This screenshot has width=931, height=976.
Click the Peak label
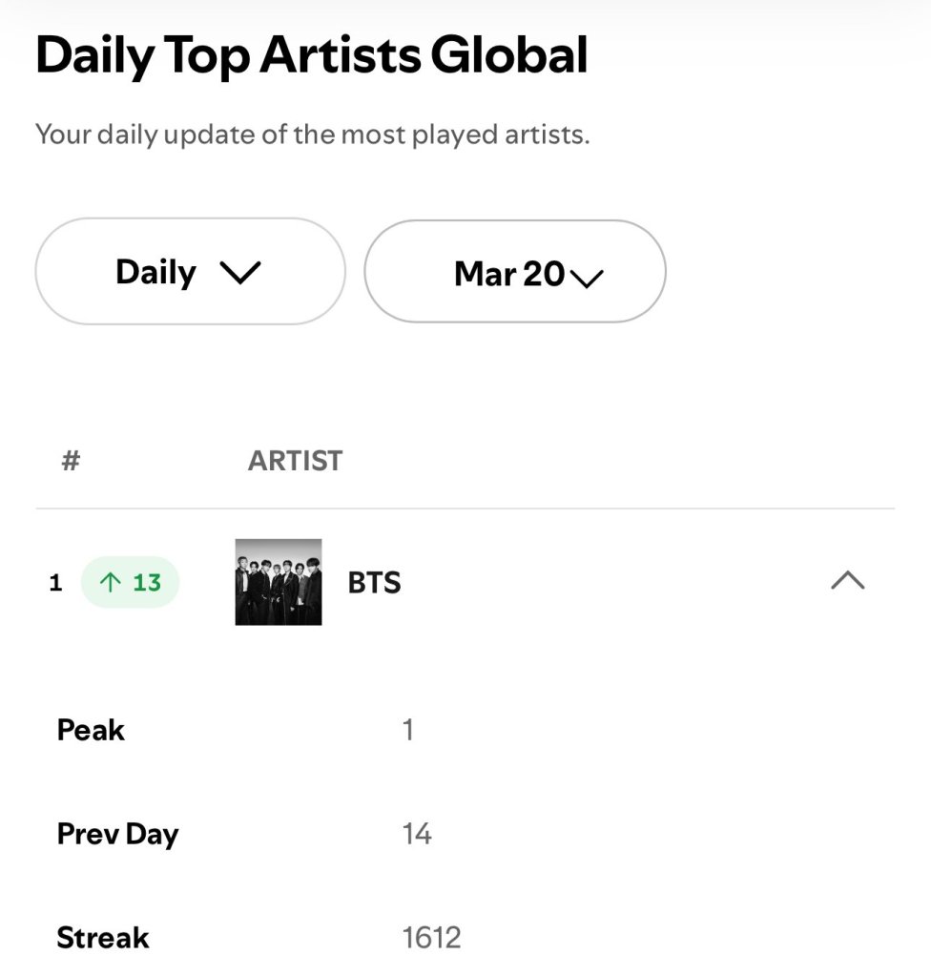tap(91, 730)
